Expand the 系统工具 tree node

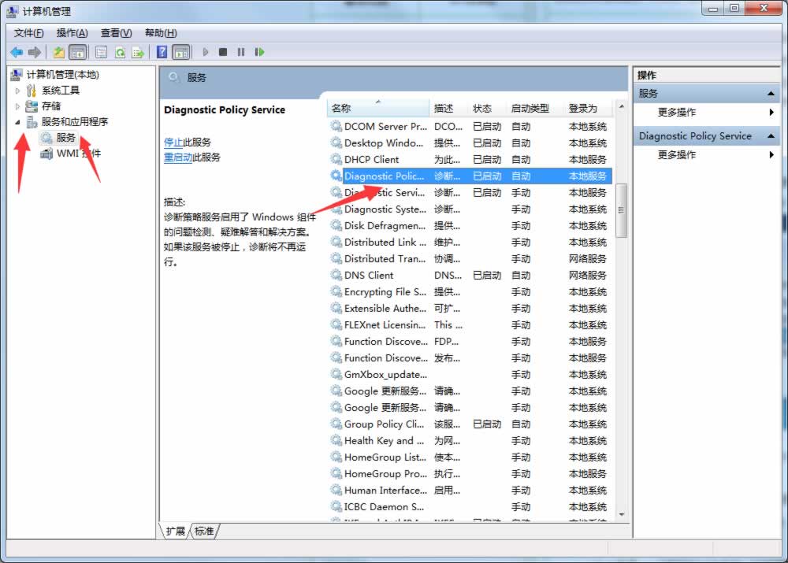[x=17, y=90]
